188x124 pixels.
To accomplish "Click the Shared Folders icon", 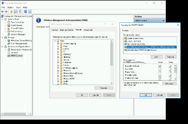I will coord(9,28).
